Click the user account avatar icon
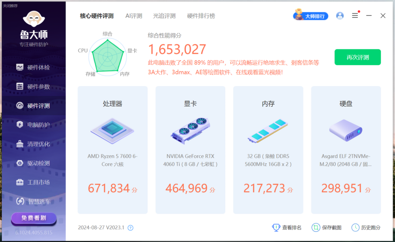 click(x=340, y=16)
